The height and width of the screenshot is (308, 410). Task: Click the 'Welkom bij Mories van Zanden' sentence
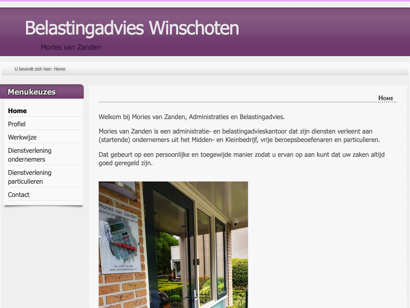tap(191, 117)
